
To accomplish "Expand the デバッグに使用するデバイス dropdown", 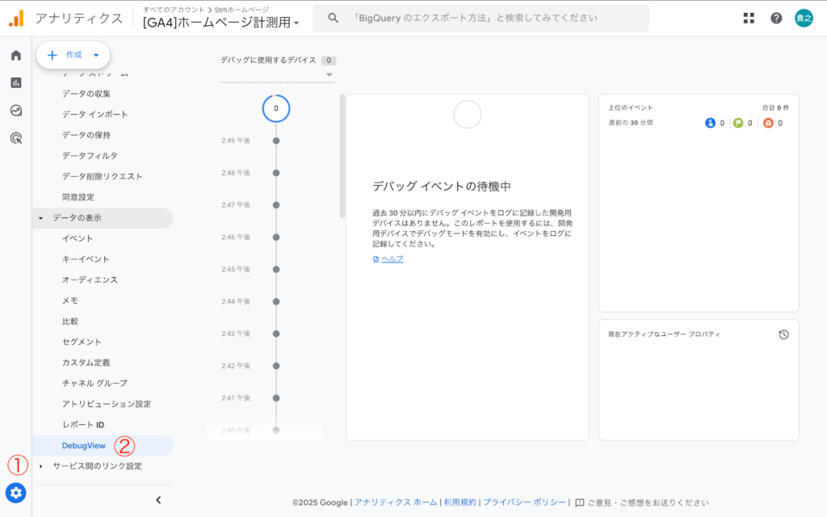I will pos(330,73).
